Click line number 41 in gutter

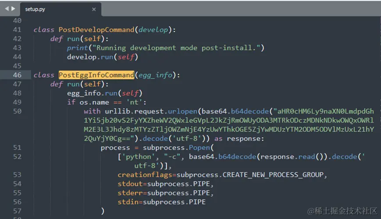[17, 30]
